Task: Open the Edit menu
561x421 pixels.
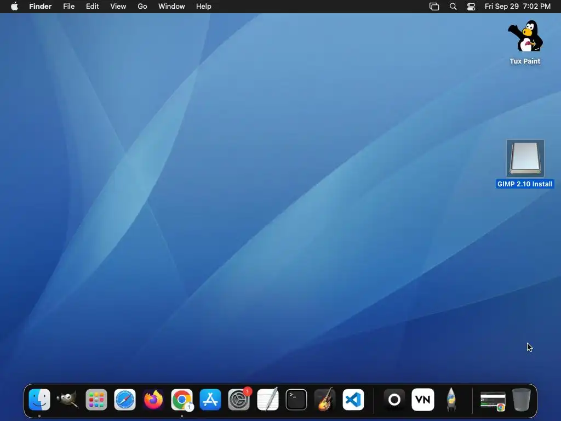Action: 92,7
